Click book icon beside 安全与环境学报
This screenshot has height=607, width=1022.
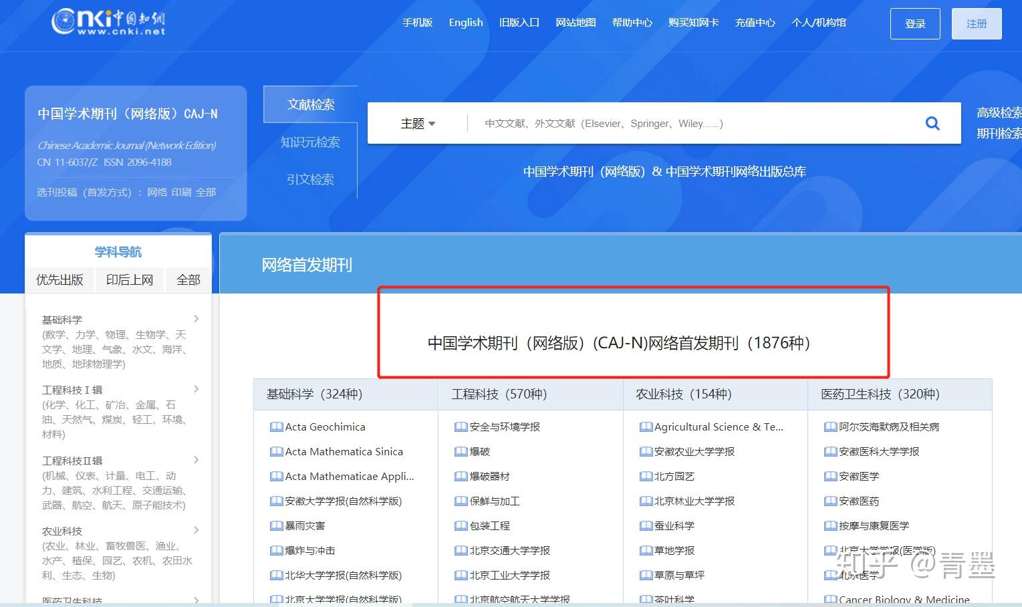(461, 427)
